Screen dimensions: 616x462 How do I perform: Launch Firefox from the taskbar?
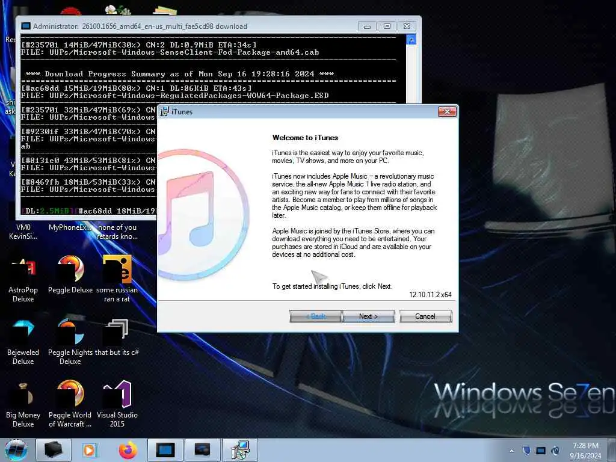tap(128, 450)
